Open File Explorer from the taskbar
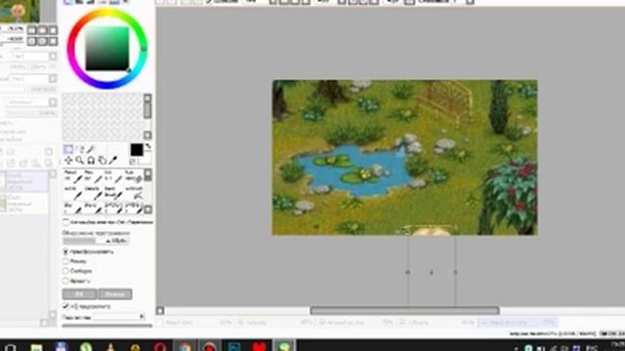 (37, 347)
